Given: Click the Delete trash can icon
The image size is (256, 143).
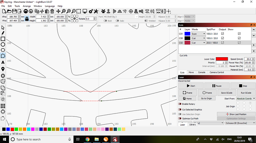Looking at the screenshot, I should pyautogui.click(x=52, y=11).
